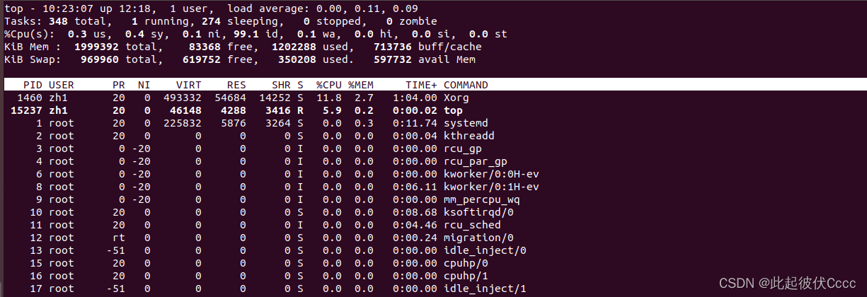Click the 225832 VIRT value of systemd
This screenshot has height=297, width=867.
coord(182,123)
